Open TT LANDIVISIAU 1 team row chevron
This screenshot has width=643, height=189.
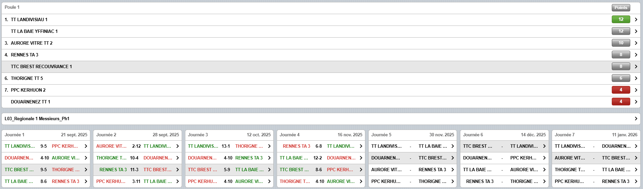(636, 20)
